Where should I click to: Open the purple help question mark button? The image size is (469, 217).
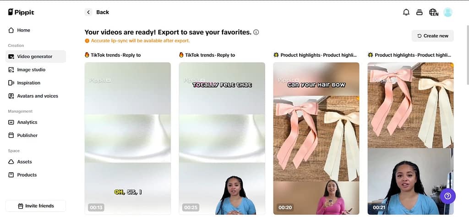point(448,196)
